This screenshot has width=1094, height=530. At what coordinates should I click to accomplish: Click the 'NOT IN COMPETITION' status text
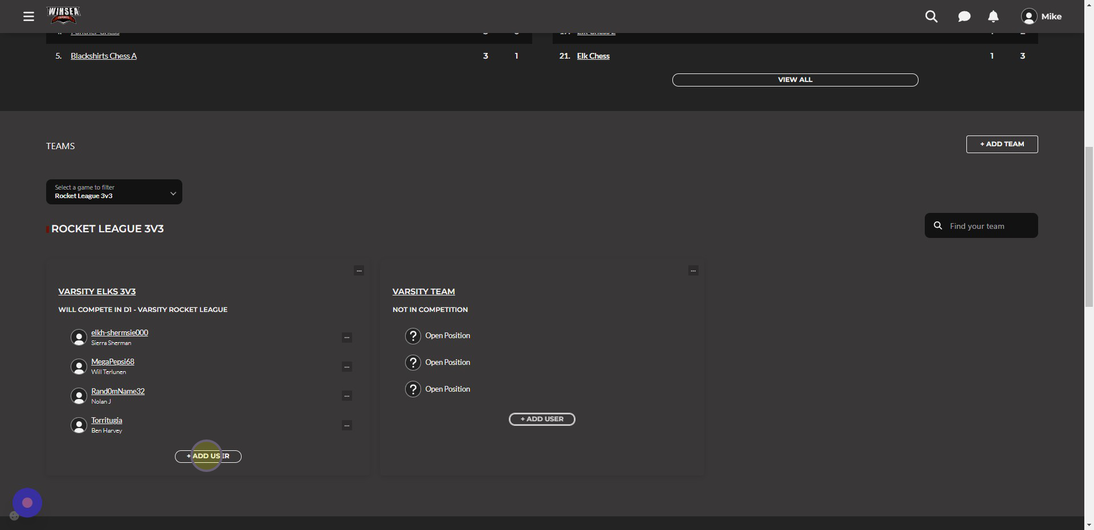tap(430, 310)
